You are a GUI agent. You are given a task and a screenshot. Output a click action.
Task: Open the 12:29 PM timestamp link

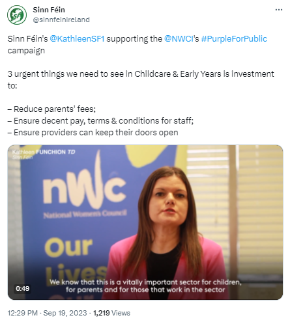click(23, 313)
